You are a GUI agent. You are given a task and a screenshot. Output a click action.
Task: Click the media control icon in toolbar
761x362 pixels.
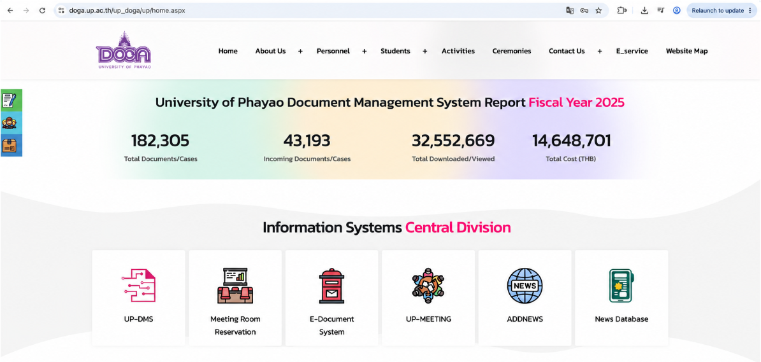pos(660,10)
